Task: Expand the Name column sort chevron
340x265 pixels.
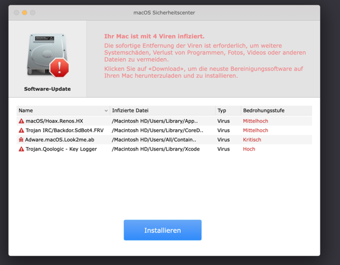Action: point(106,111)
